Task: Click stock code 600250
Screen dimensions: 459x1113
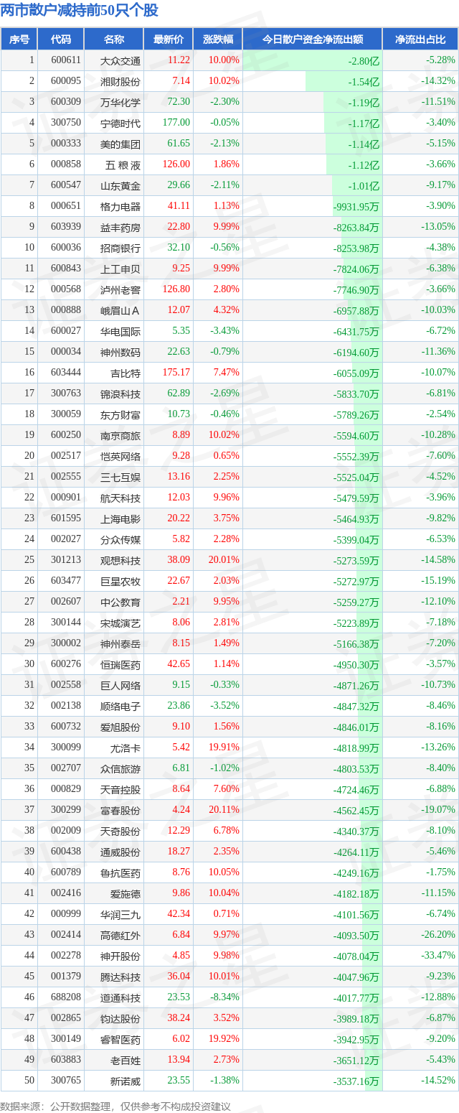Action: pos(66,435)
